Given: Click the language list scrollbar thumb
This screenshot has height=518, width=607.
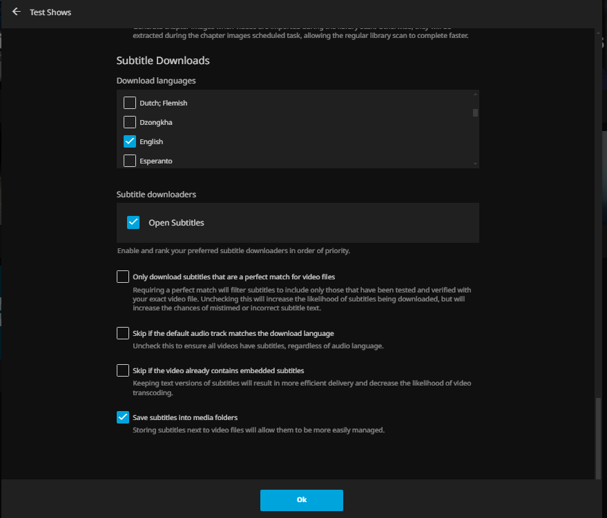Looking at the screenshot, I should 475,113.
